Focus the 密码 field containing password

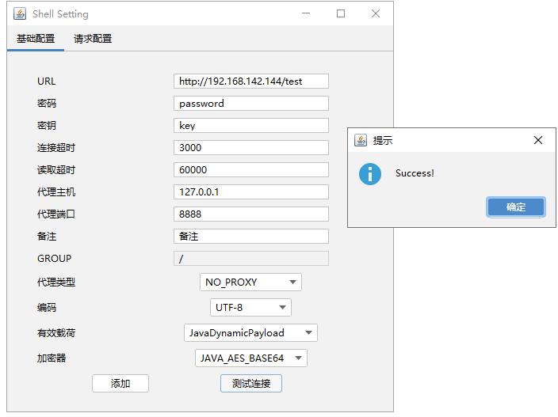[x=251, y=104]
